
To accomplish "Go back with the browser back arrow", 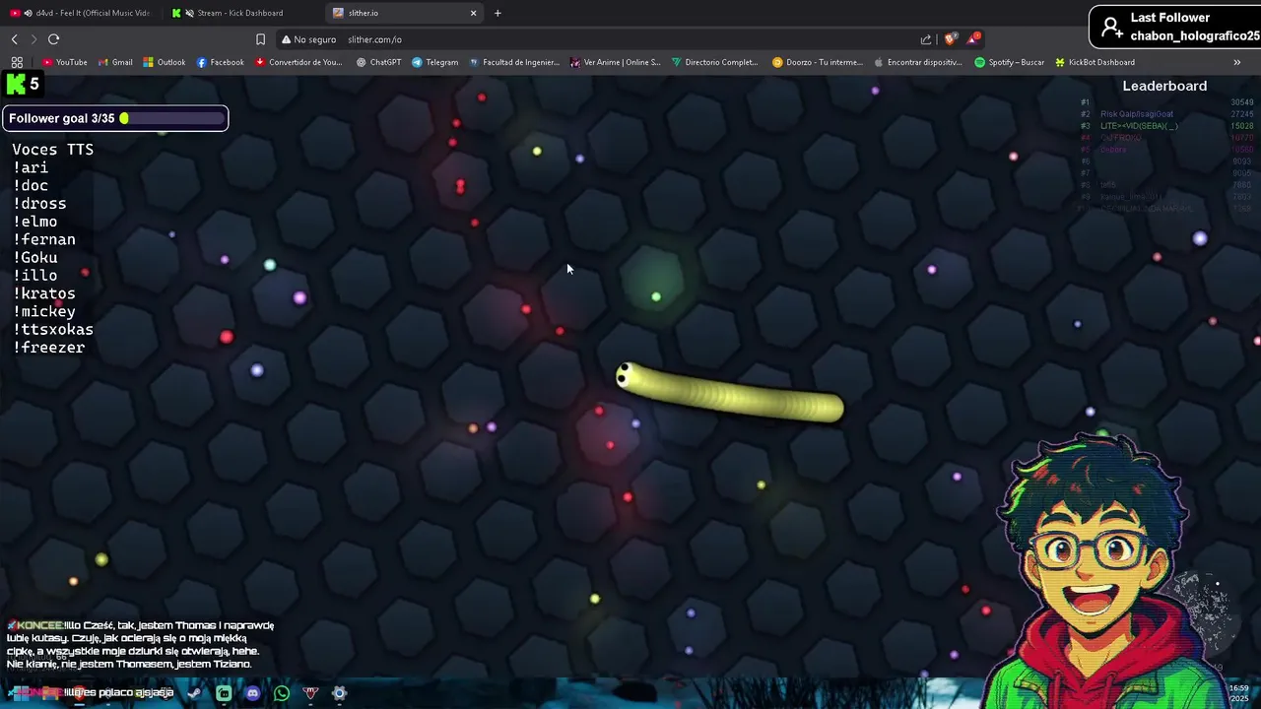I will (15, 39).
